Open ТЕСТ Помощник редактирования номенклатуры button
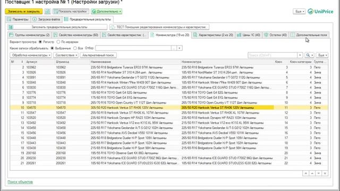 click(x=159, y=27)
